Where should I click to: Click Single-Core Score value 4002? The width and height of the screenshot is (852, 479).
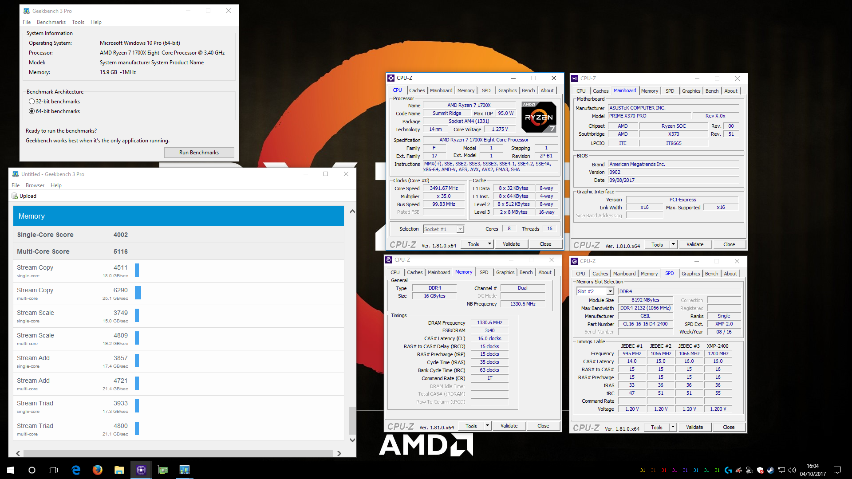[x=121, y=235]
